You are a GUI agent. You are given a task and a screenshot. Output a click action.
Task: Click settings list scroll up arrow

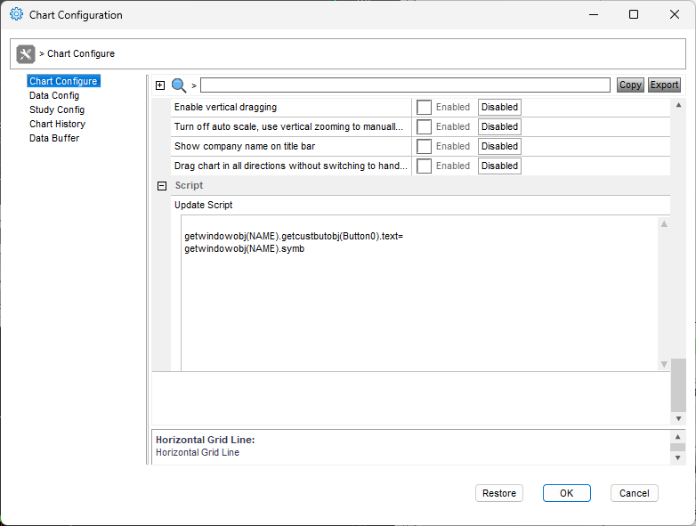(x=678, y=105)
